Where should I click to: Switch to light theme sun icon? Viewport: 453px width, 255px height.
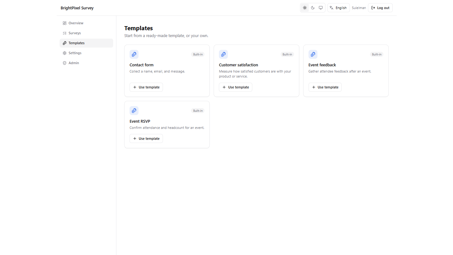(305, 8)
